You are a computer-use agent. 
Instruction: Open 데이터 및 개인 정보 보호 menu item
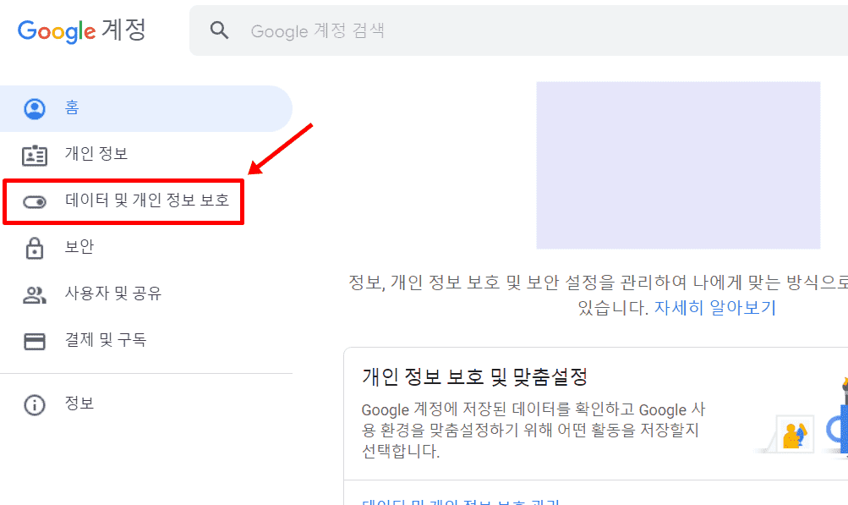(x=123, y=201)
